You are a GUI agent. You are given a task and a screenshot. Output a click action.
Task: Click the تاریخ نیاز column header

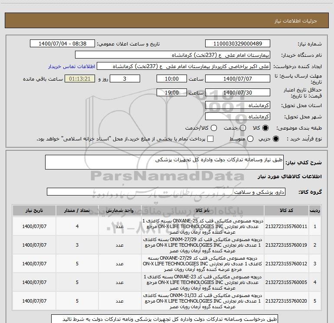pos(34,211)
